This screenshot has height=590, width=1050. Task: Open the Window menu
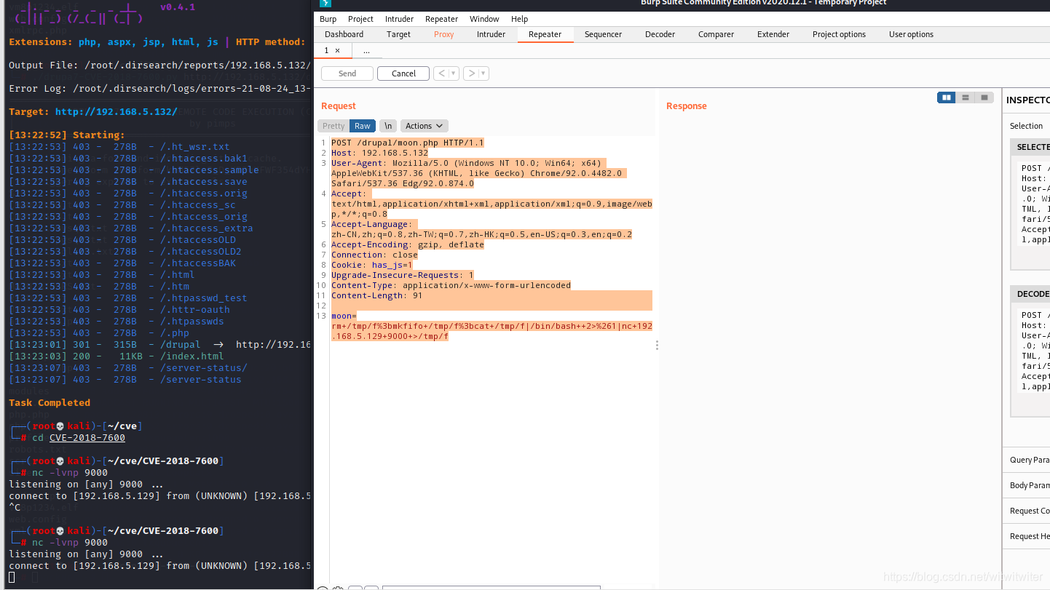coord(484,19)
